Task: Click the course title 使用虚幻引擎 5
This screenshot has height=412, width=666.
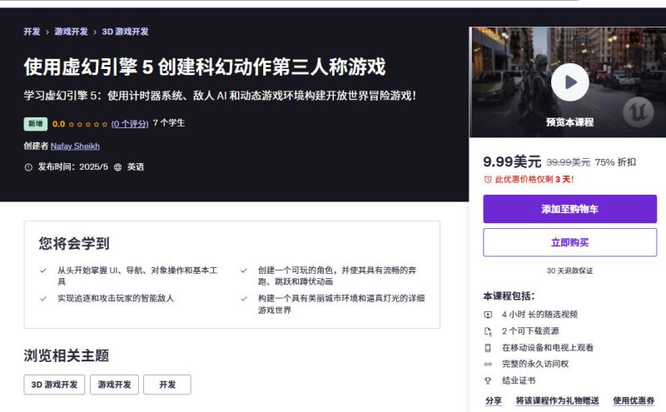Action: coord(205,67)
